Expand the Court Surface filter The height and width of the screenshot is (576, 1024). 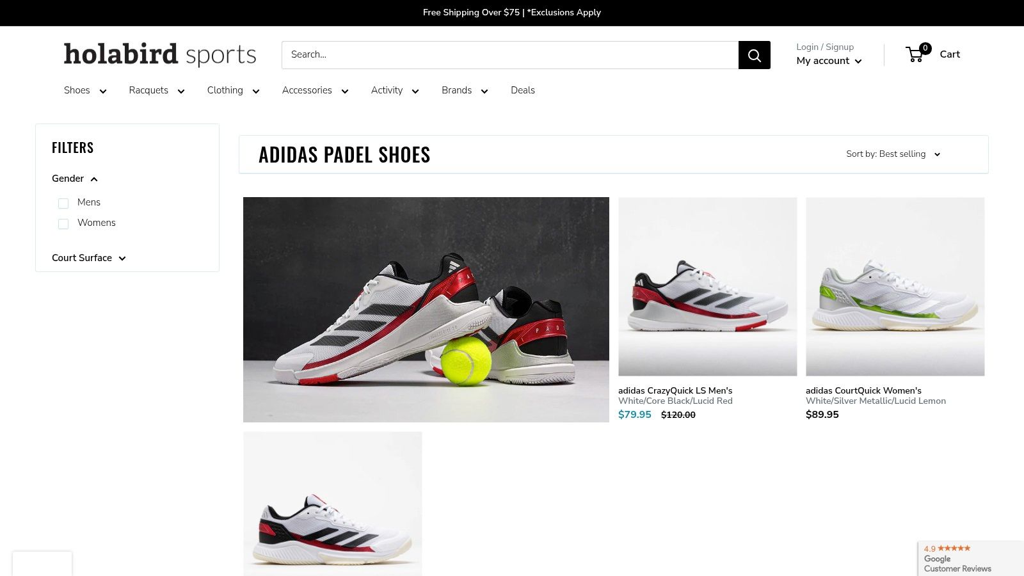89,258
